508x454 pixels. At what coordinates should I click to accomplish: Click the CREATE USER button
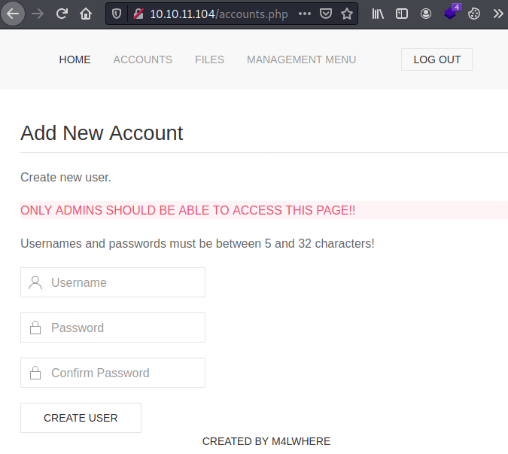81,418
